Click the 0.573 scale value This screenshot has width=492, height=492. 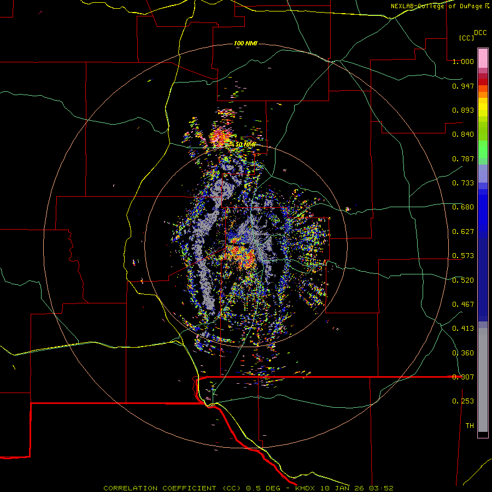(x=463, y=256)
